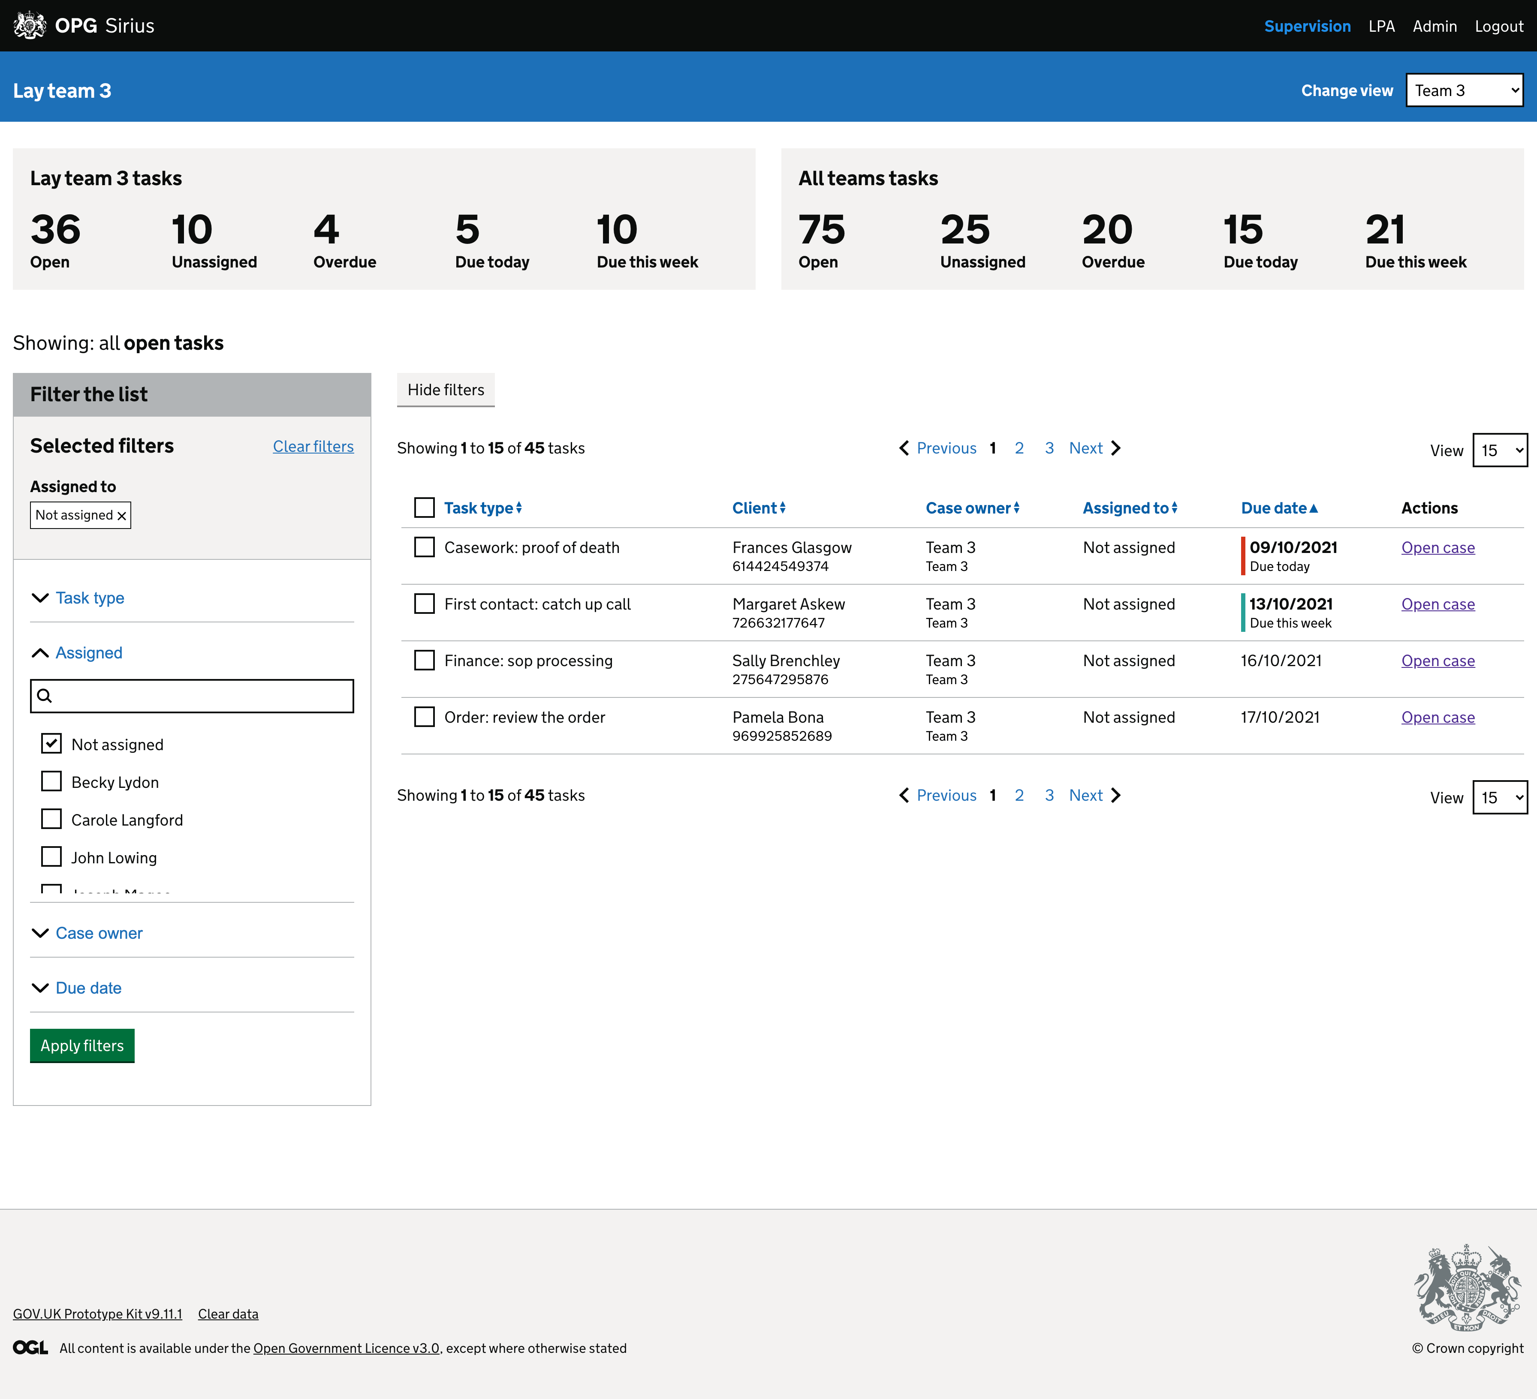Screen dimensions: 1537x1400
Task: Select the Casework: proof of death task checkbox
Action: click(425, 547)
